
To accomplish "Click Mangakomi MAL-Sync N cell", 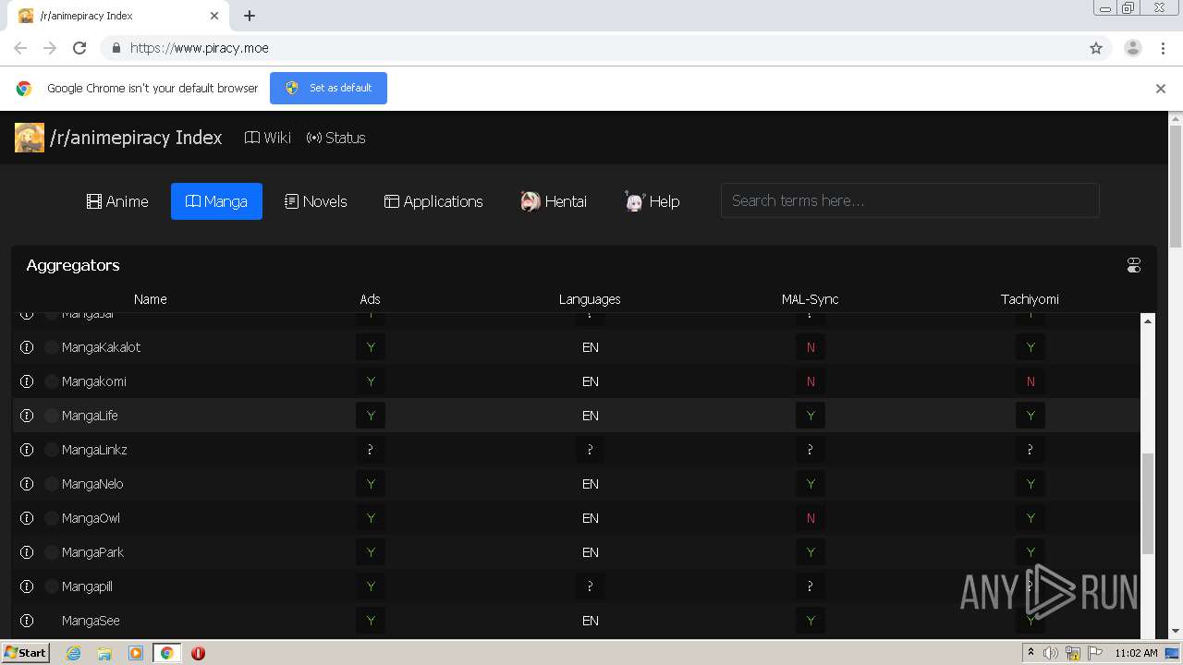I will click(811, 381).
